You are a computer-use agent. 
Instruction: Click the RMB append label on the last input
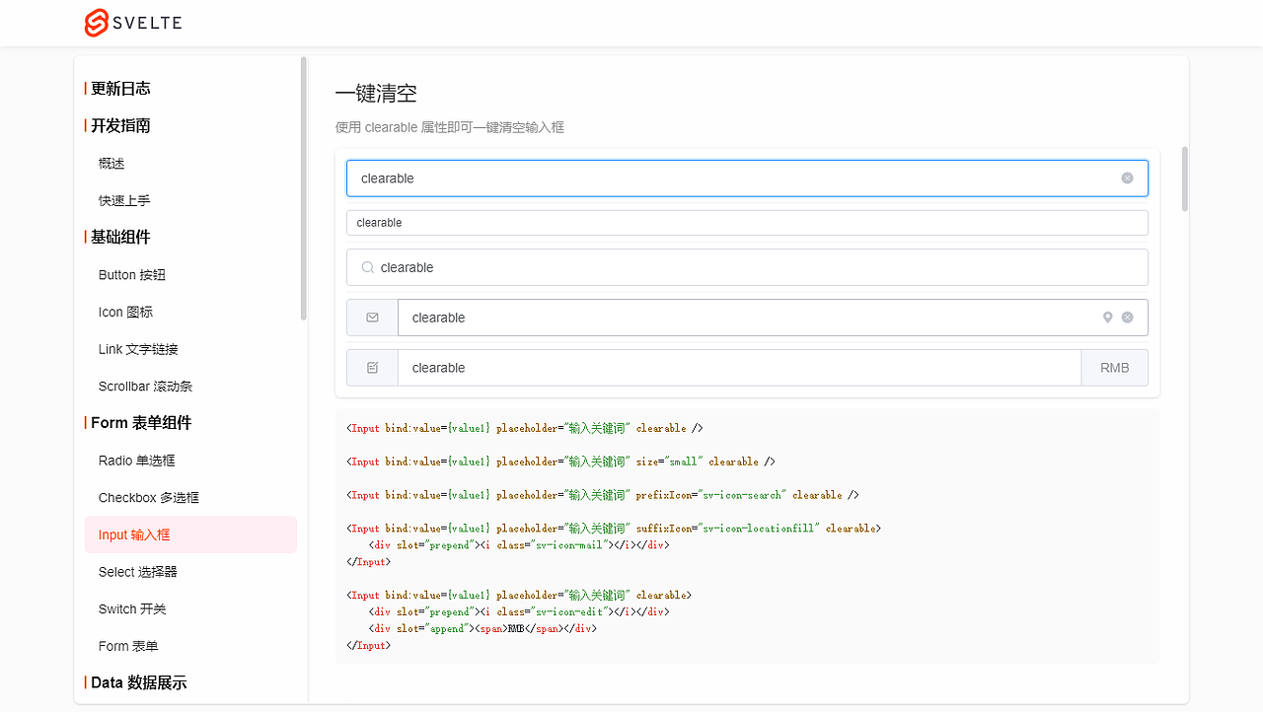(1114, 367)
